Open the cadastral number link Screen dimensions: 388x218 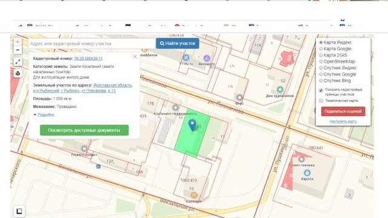(89, 58)
